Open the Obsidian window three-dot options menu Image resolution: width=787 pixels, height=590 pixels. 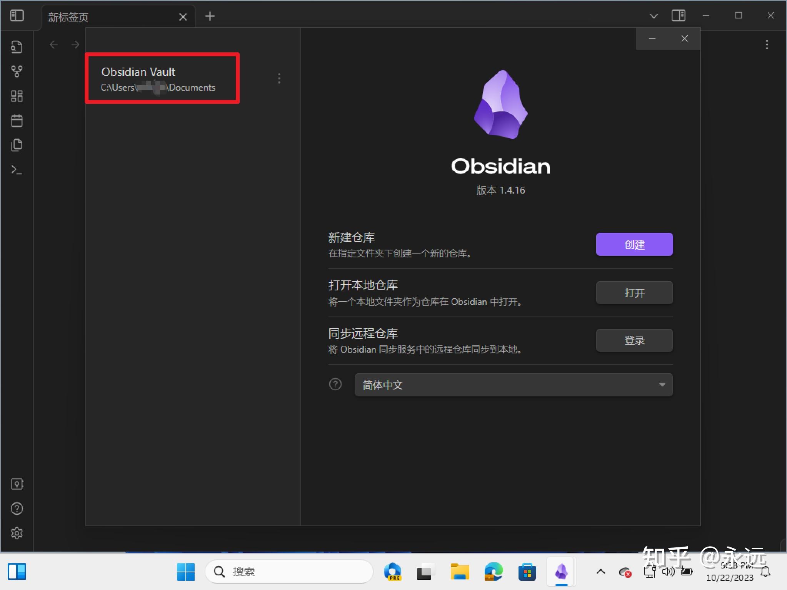767,45
